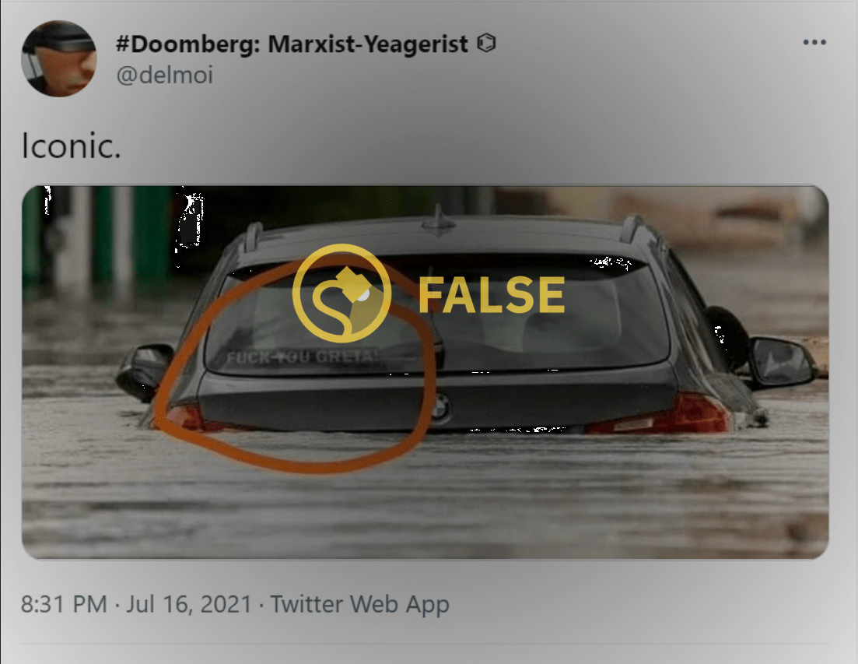The height and width of the screenshot is (664, 858).
Task: Click the car's left red tail light
Action: (x=185, y=418)
